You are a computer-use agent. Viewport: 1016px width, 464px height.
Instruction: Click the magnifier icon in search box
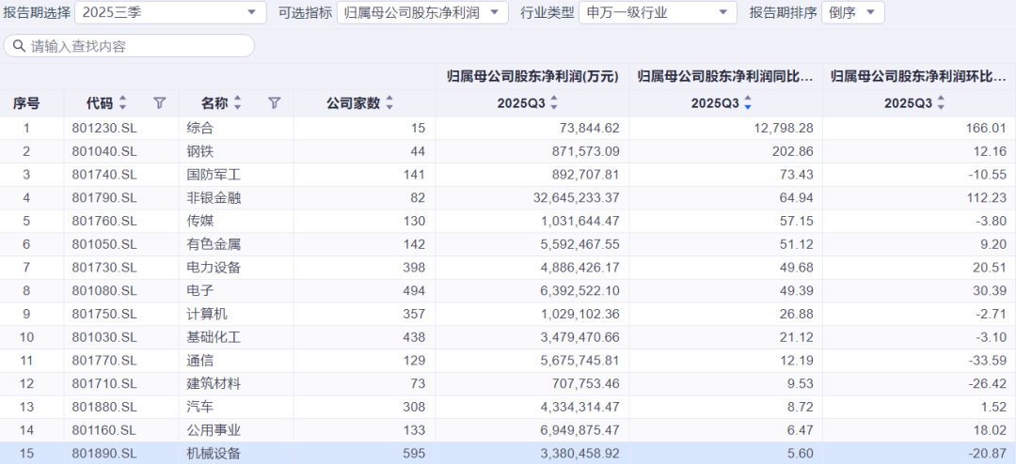tap(20, 46)
